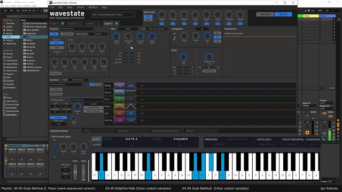Click the PERFORM label
Viewport: 342px width, 192px height.
(x=211, y=139)
